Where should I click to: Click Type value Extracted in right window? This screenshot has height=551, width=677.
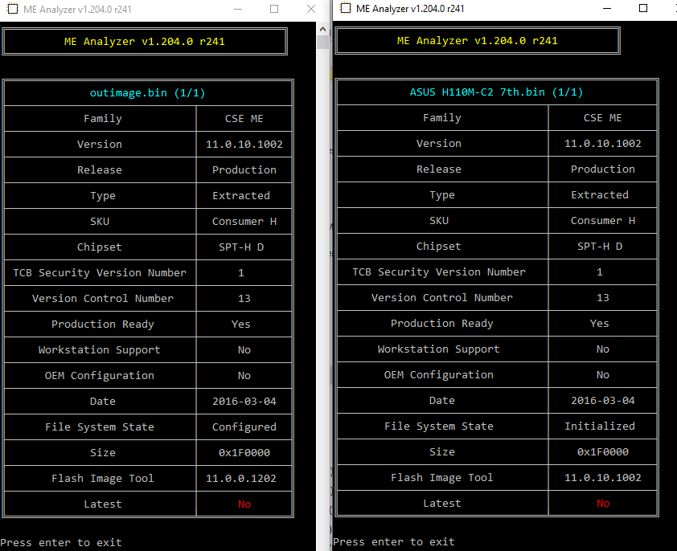[600, 194]
